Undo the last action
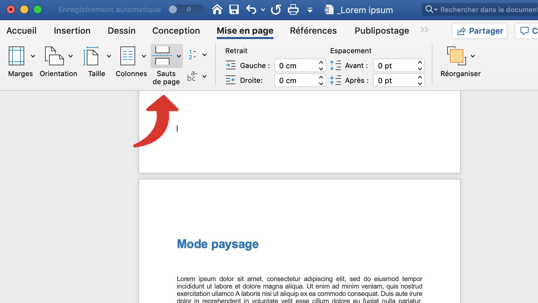This screenshot has height=303, width=538. (251, 9)
